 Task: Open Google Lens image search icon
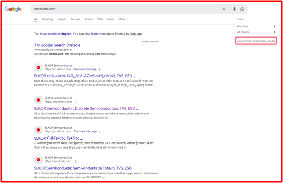[x=242, y=9]
